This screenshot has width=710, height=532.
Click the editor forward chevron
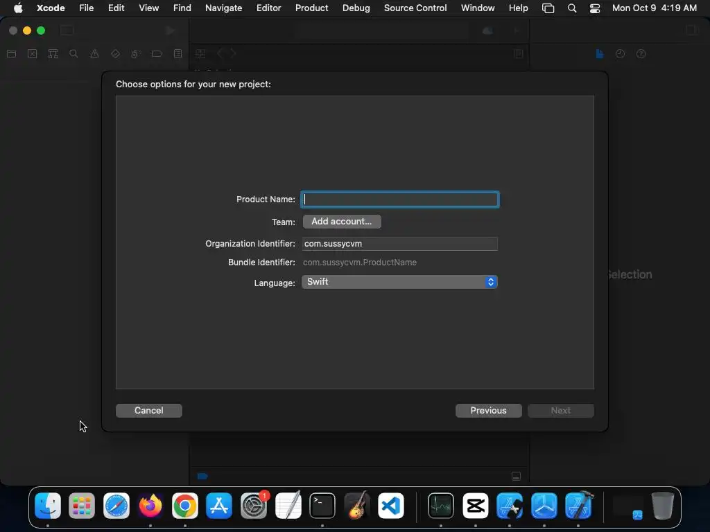pyautogui.click(x=233, y=53)
